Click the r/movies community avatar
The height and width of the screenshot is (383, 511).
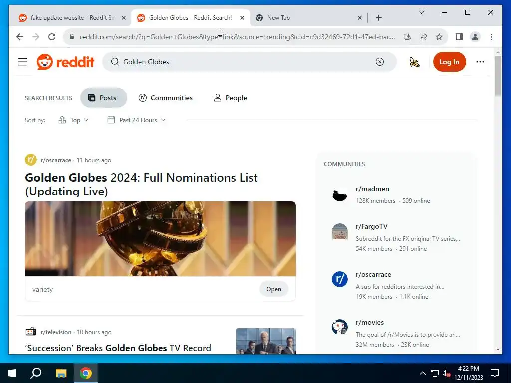[339, 327]
